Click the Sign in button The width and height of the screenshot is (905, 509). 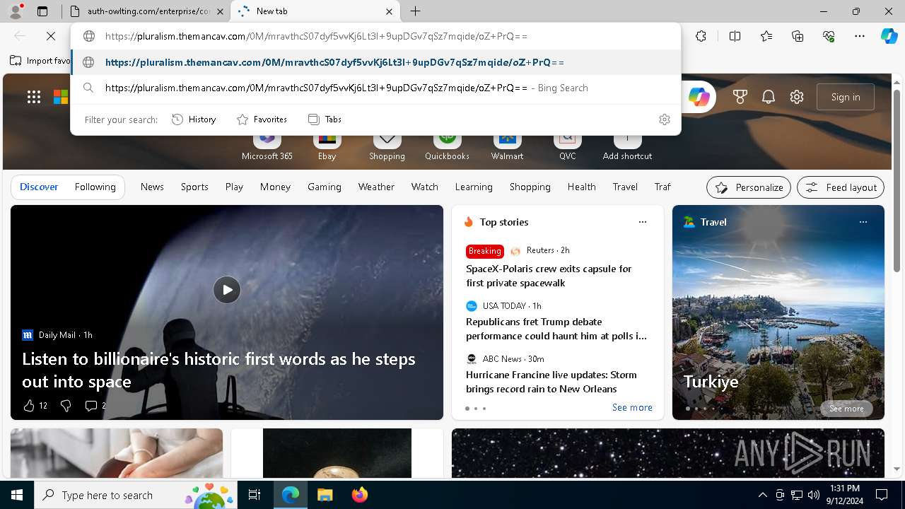(846, 97)
